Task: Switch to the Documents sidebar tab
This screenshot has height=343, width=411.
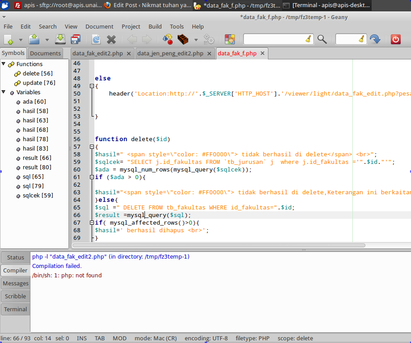Action: pyautogui.click(x=45, y=53)
